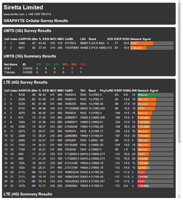The image size is (183, 202).
Task: Click the Verizon signal bar in LTE cell 5
Action: tap(155, 113)
